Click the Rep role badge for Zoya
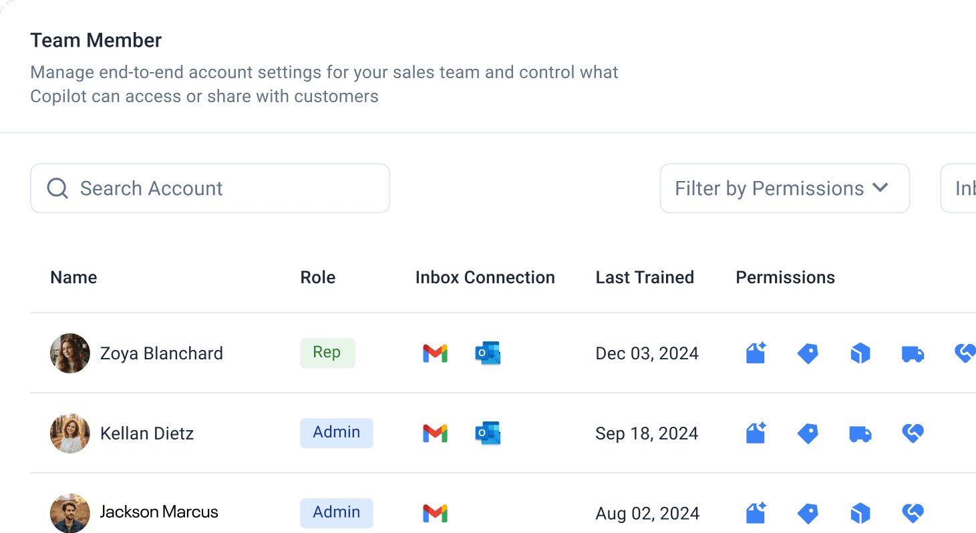Screen dimensions: 976x533 pyautogui.click(x=327, y=353)
